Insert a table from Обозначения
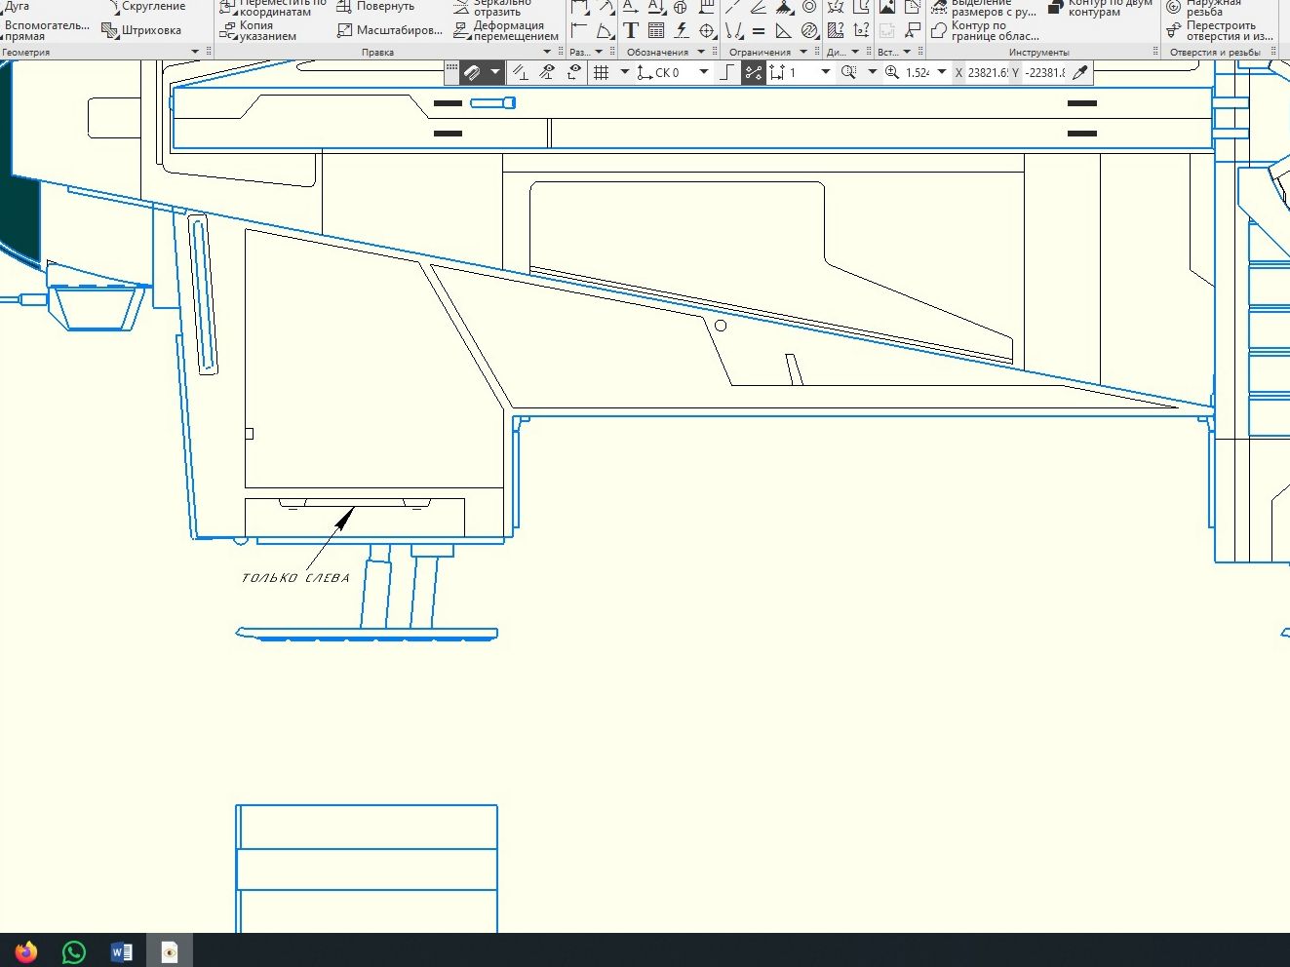Viewport: 1290px width, 967px height. coord(656,31)
